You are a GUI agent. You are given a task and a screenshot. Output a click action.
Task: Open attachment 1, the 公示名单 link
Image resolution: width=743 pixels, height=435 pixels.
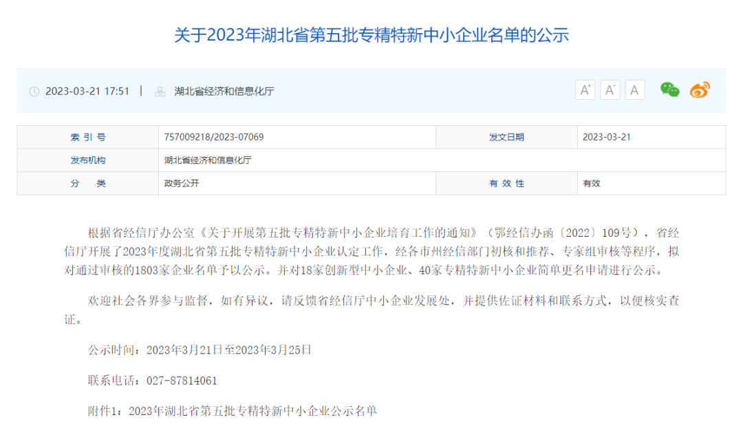click(253, 411)
